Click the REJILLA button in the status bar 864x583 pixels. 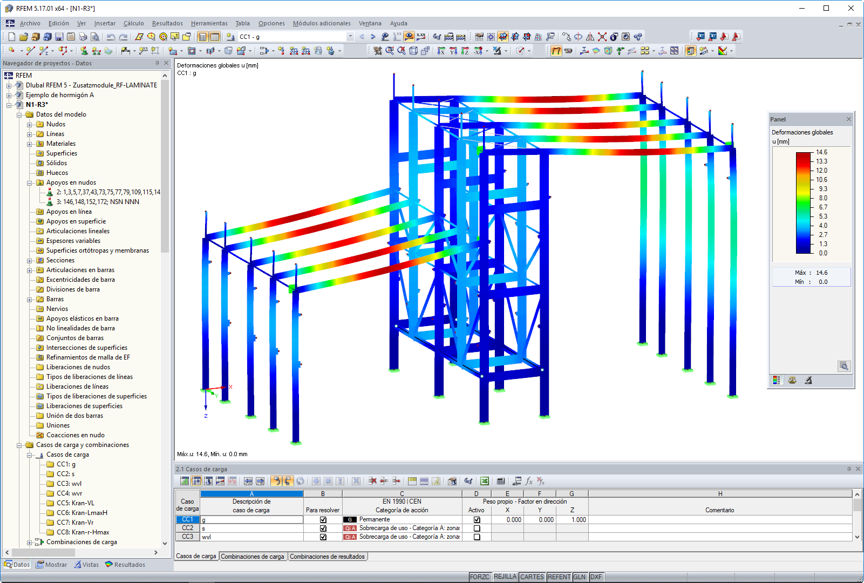[x=505, y=577]
